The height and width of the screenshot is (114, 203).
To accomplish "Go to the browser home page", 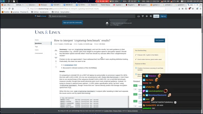I will click(13, 9).
